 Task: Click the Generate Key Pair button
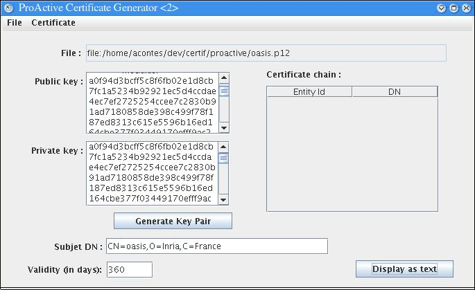[x=173, y=221]
